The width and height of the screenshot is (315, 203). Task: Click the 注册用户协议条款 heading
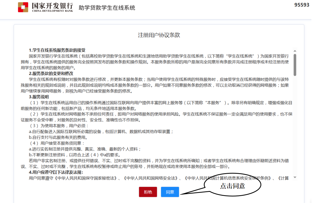tap(159, 35)
